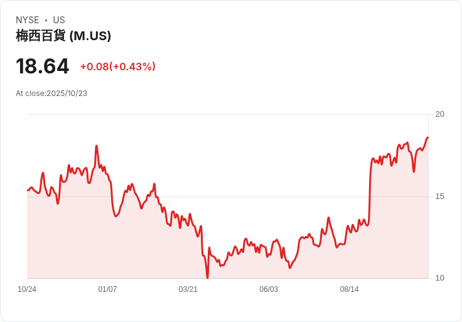Click the US market label

59,20
